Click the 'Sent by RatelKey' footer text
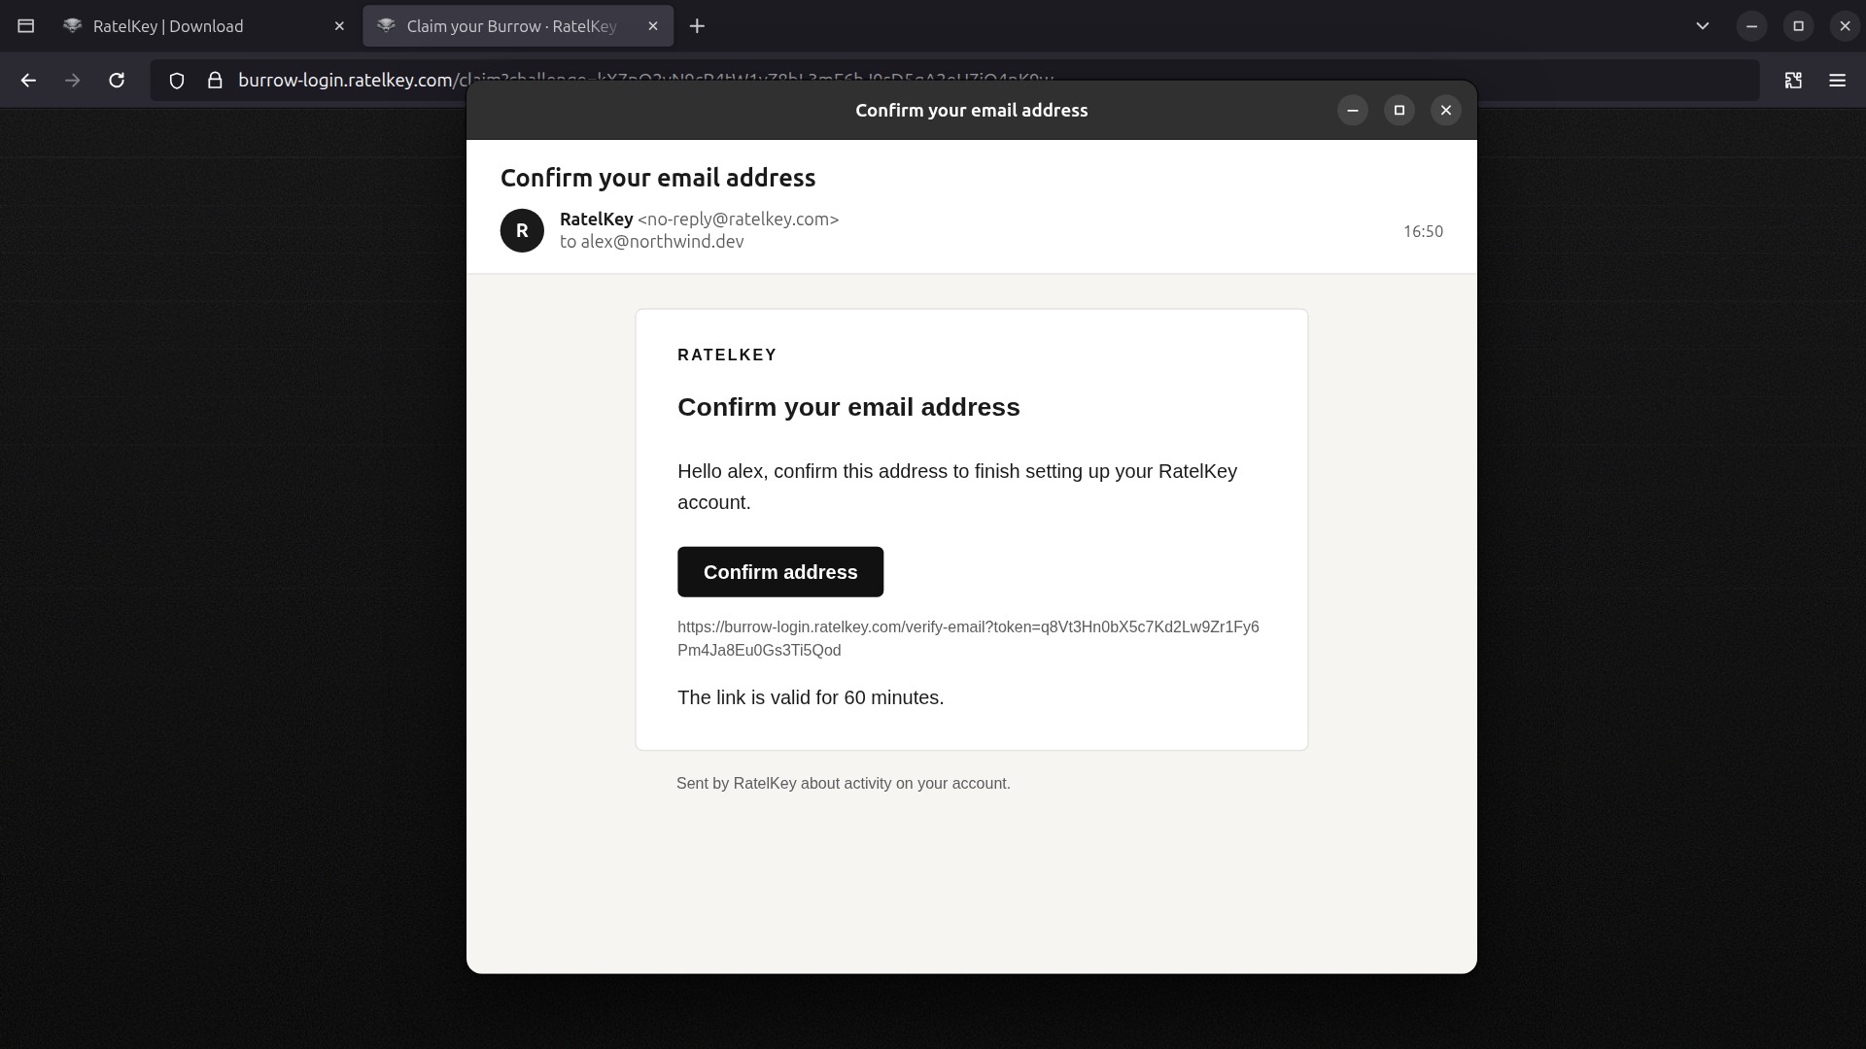Image resolution: width=1866 pixels, height=1049 pixels. point(844,784)
